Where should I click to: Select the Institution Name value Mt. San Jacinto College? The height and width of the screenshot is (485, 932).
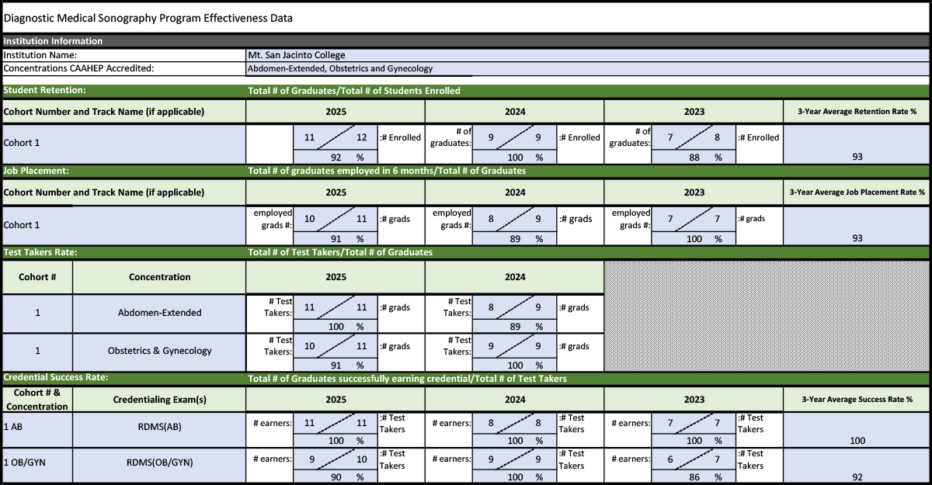587,55
